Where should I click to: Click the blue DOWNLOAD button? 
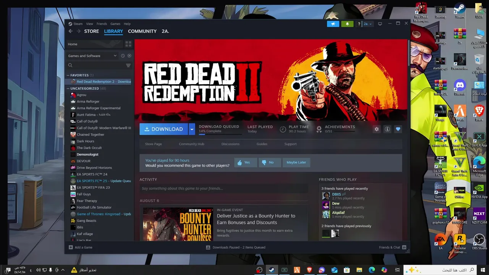pos(164,129)
